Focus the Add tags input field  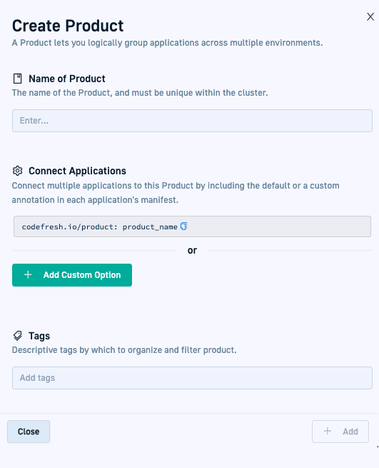pyautogui.click(x=192, y=378)
